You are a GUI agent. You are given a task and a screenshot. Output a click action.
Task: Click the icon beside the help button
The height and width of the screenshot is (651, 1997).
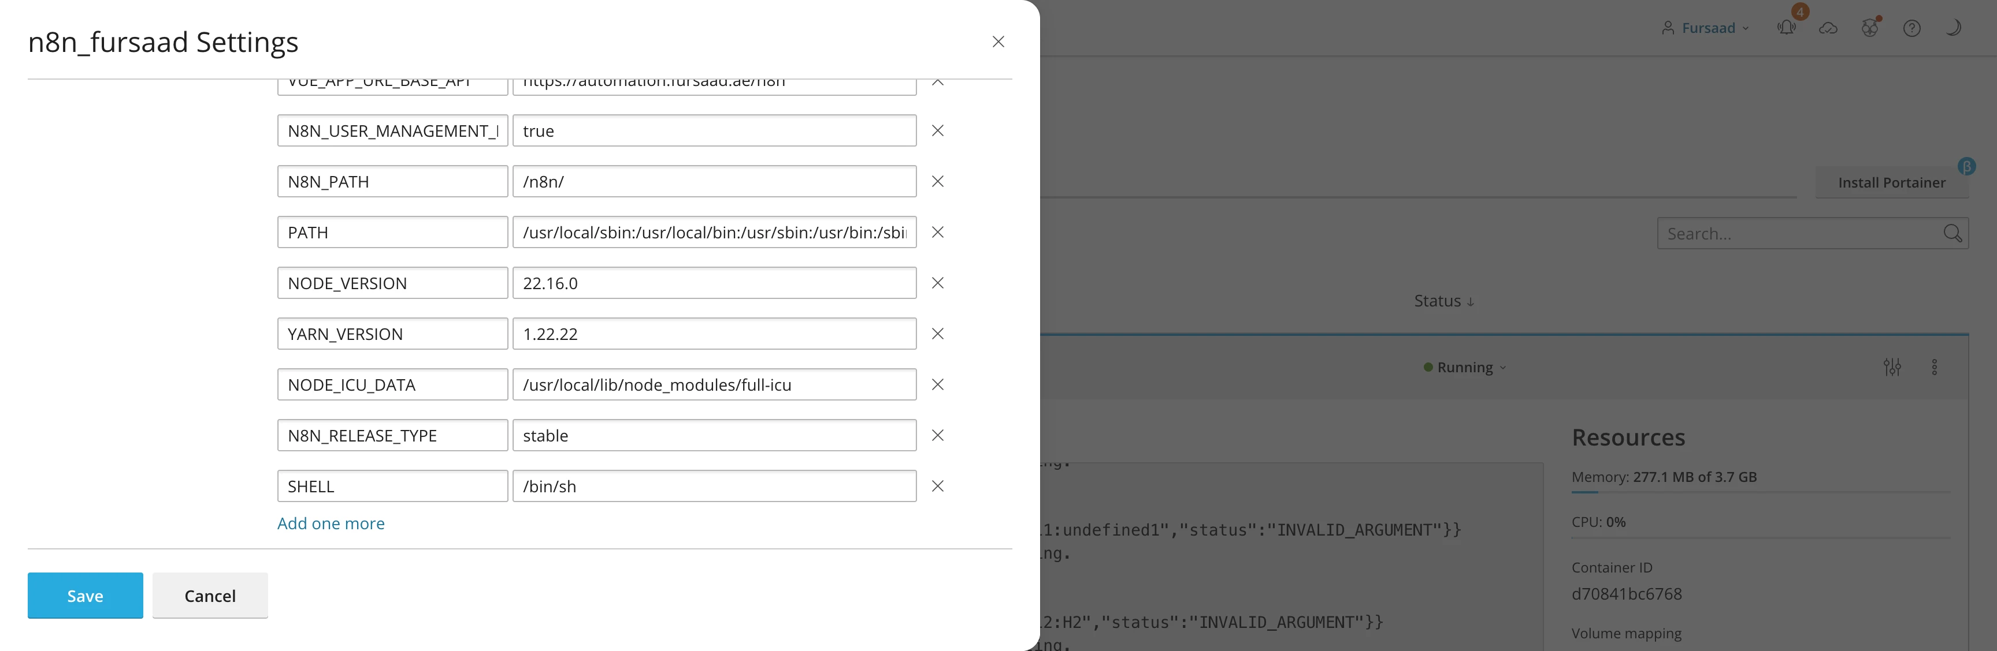(x=1870, y=28)
